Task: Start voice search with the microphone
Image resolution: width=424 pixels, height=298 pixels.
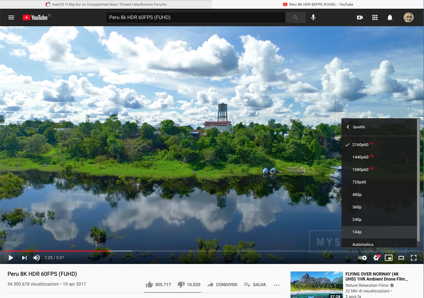Action: (x=313, y=17)
